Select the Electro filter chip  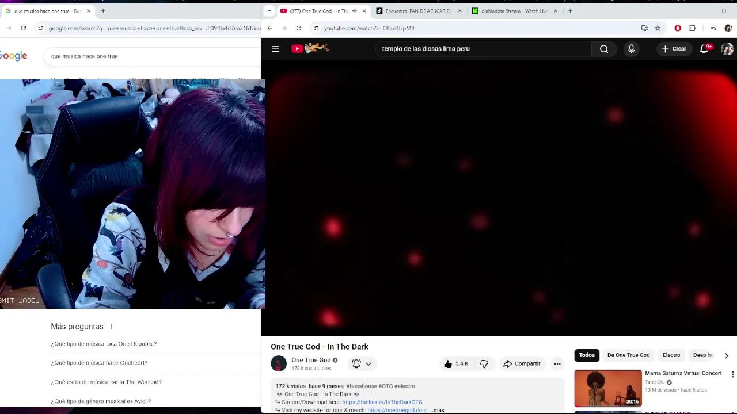[x=671, y=355]
